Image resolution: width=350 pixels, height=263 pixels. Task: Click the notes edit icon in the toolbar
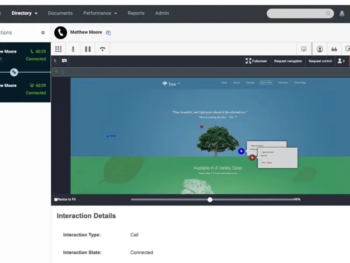pos(347,49)
